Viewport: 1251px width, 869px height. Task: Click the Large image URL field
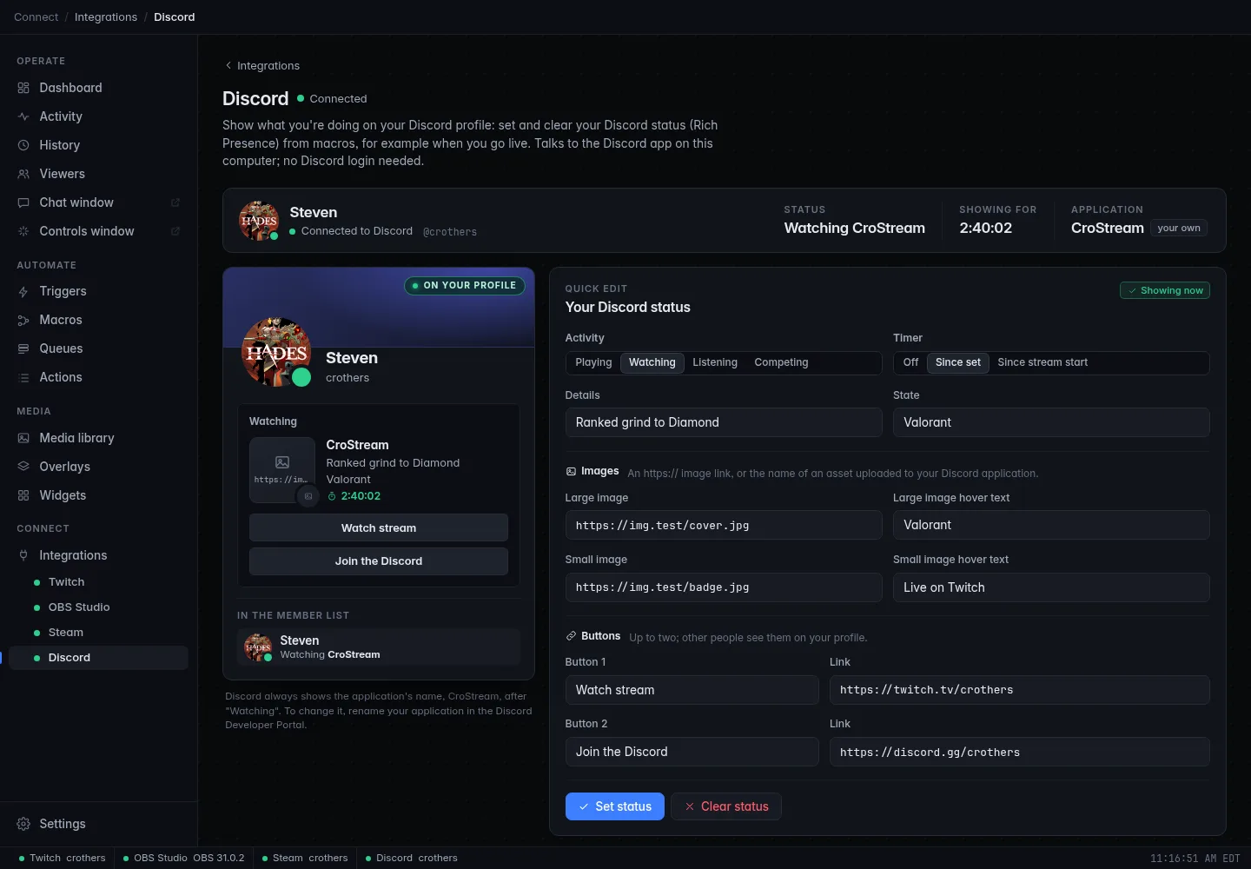(x=724, y=525)
